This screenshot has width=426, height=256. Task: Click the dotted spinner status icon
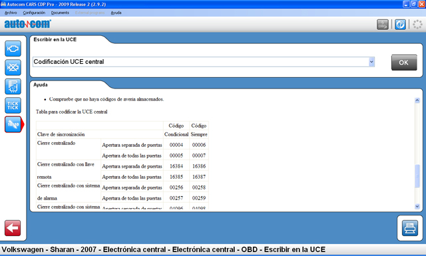click(x=417, y=25)
